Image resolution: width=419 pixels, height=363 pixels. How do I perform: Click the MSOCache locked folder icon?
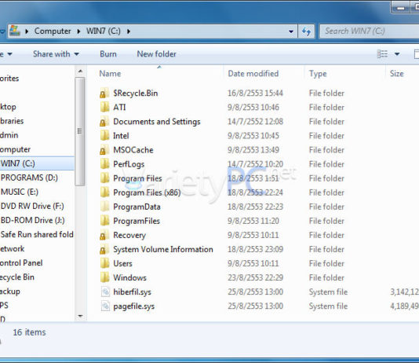tap(104, 150)
